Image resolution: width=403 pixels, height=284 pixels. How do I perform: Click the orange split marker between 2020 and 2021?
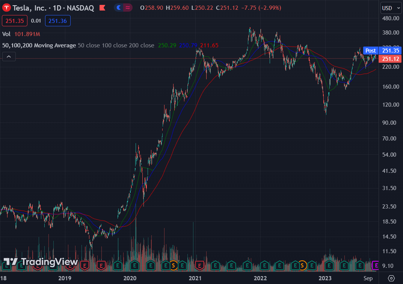[174, 265]
